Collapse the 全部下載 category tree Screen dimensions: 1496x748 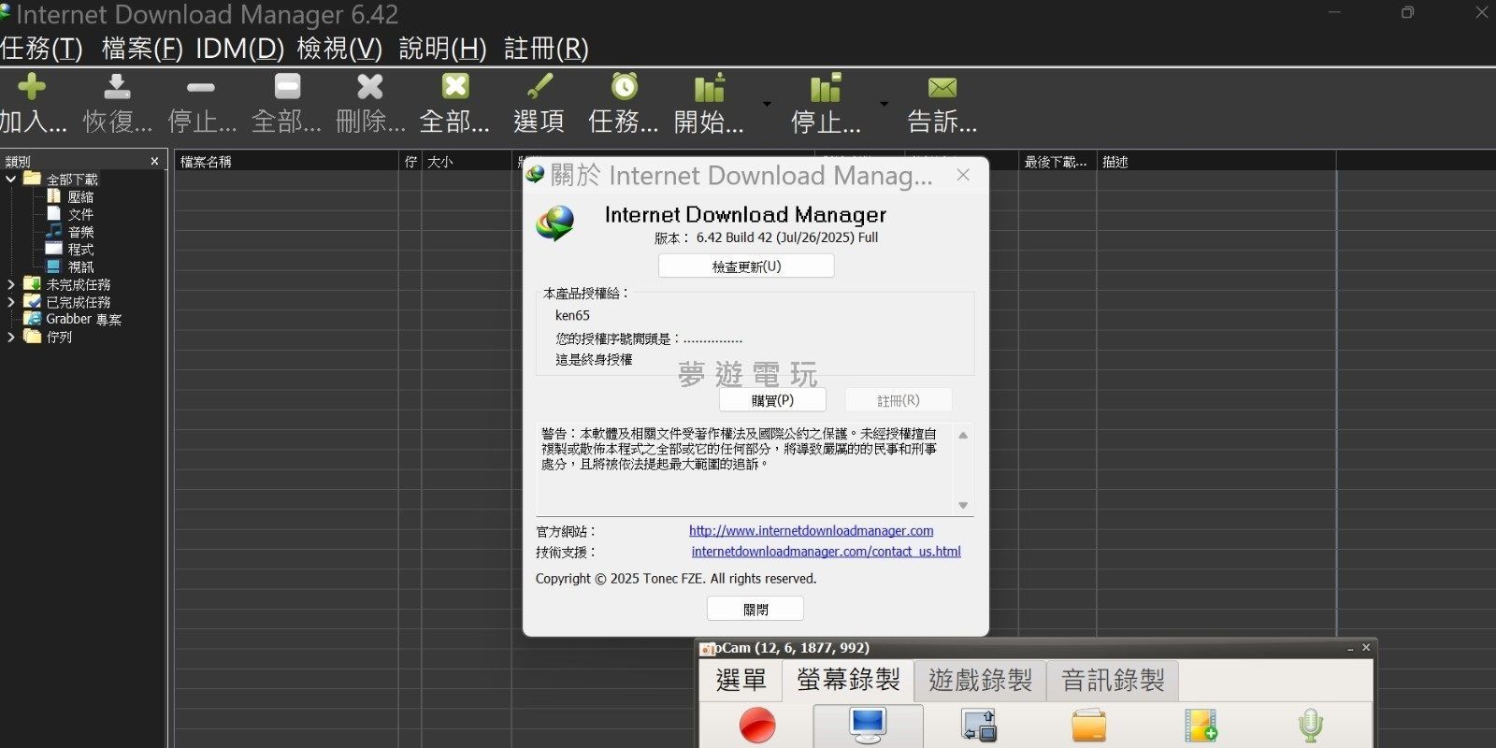[x=11, y=179]
